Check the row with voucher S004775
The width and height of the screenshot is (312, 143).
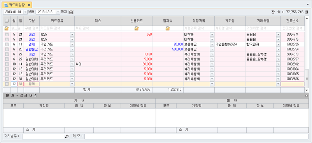tap(7, 39)
